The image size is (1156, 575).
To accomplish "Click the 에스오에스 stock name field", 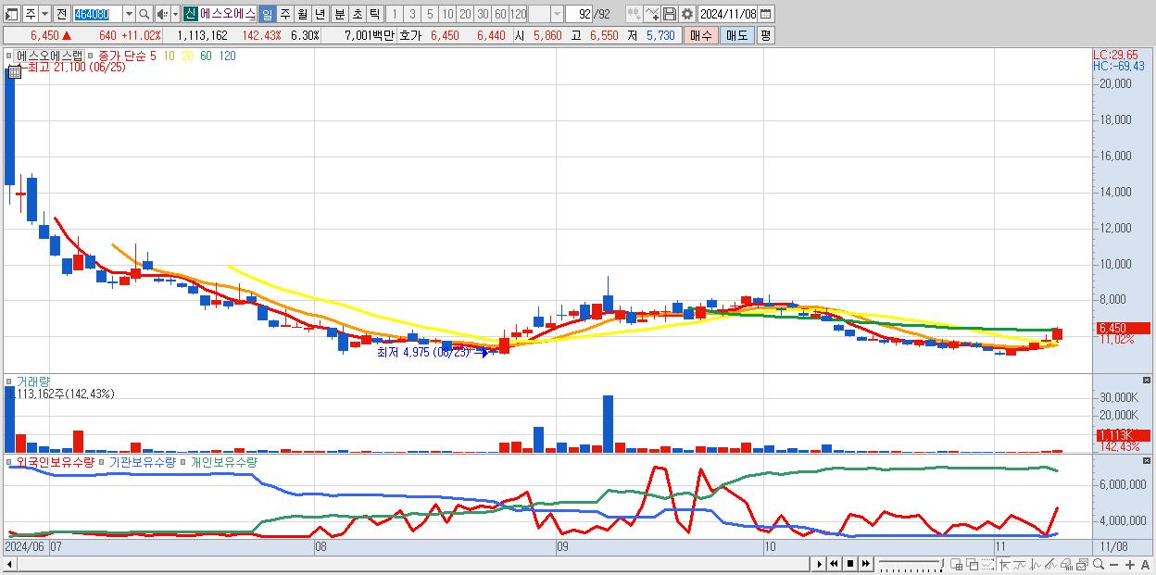I will point(227,15).
